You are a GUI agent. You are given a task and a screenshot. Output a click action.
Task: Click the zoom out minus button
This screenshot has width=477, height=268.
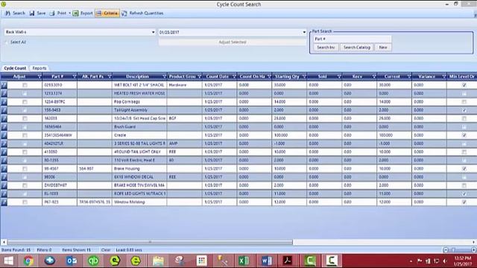click(446, 250)
